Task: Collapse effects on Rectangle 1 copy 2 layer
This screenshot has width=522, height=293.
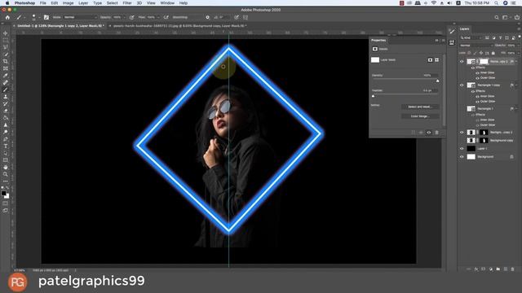Action: (516, 62)
